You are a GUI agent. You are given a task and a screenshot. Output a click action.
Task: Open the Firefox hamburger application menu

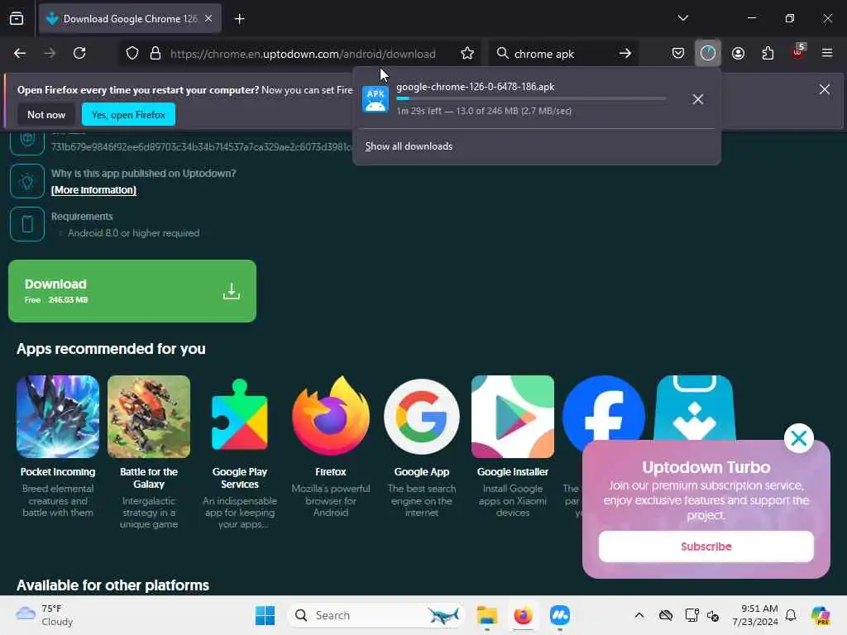[x=827, y=53]
